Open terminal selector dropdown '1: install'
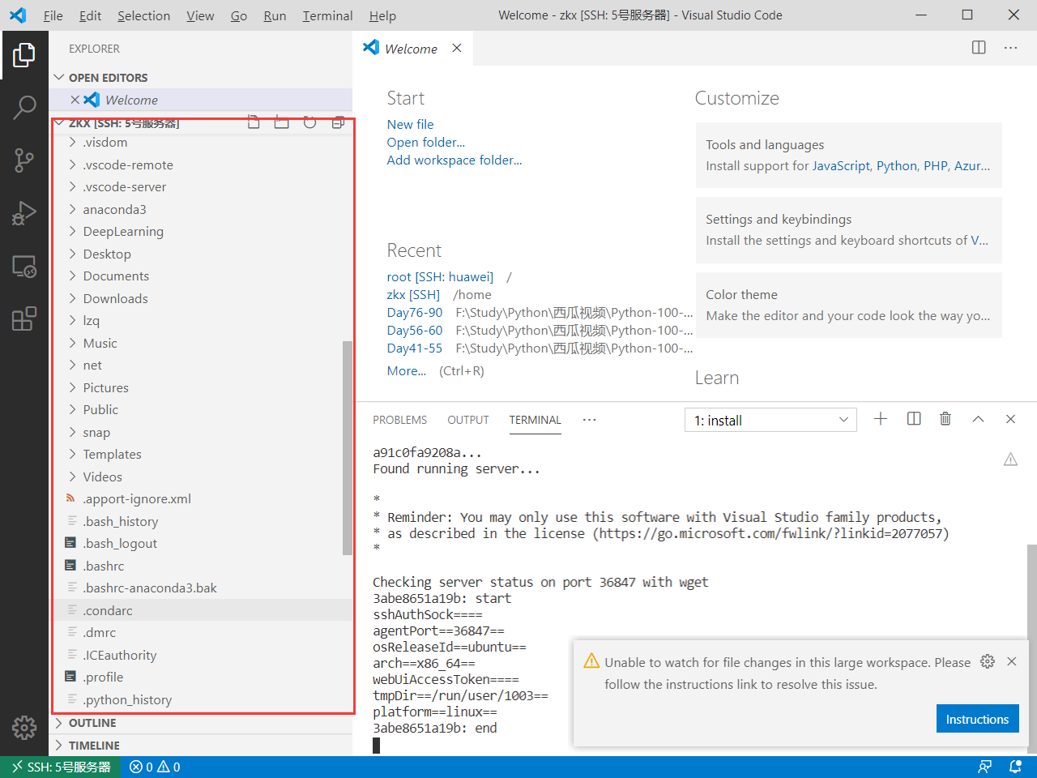 tap(770, 420)
